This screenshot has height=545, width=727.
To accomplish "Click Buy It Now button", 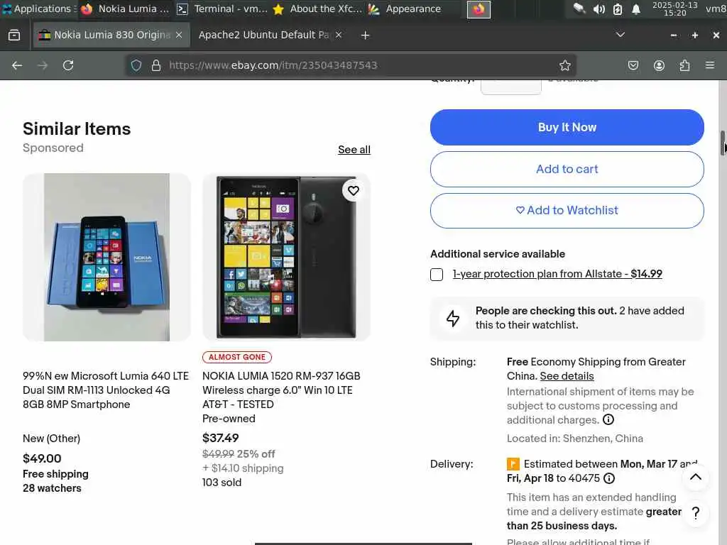I will point(567,128).
